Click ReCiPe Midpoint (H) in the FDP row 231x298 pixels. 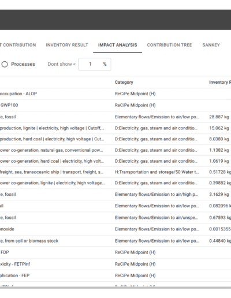click(x=135, y=252)
